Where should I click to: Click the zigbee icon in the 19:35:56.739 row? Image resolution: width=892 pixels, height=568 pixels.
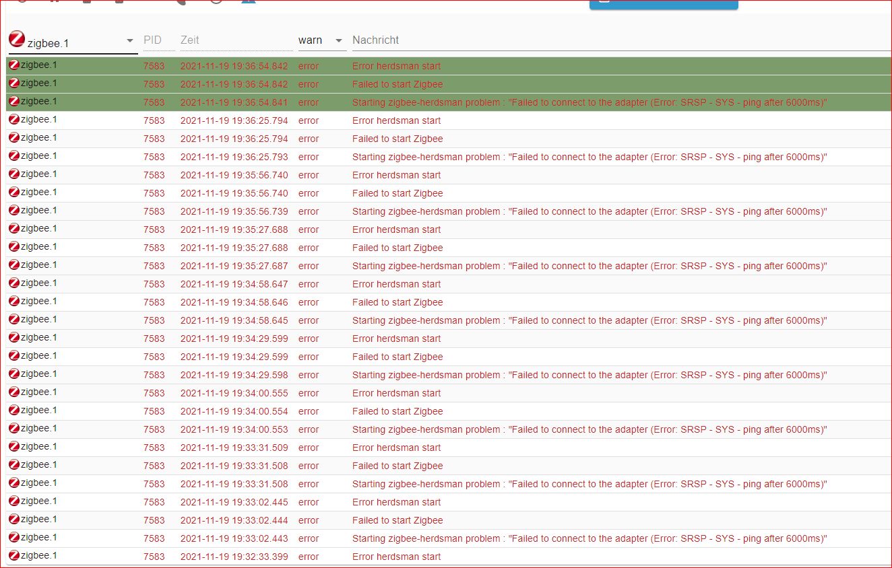[x=14, y=210]
